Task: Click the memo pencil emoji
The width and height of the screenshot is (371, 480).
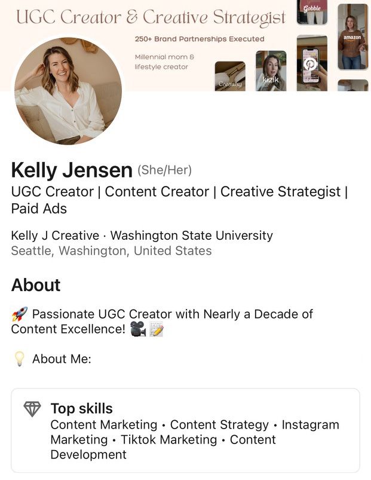Action: tap(157, 329)
